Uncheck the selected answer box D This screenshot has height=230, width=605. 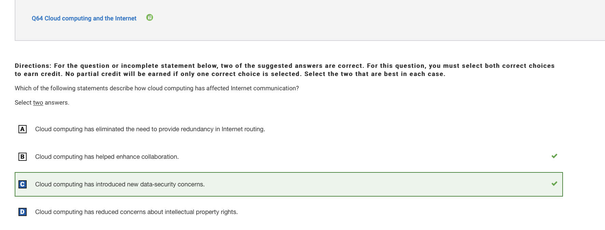point(23,212)
